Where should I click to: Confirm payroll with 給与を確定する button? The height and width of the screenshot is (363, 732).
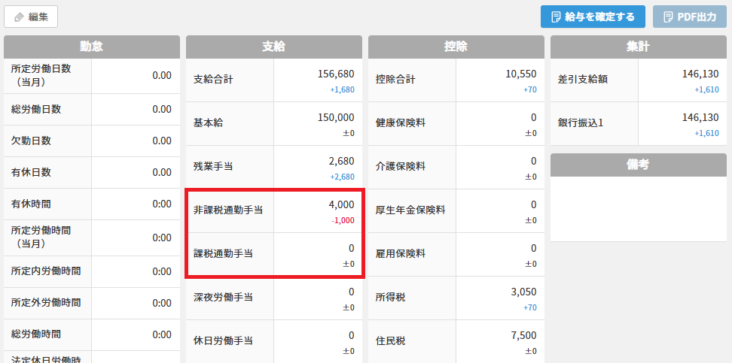pos(593,17)
